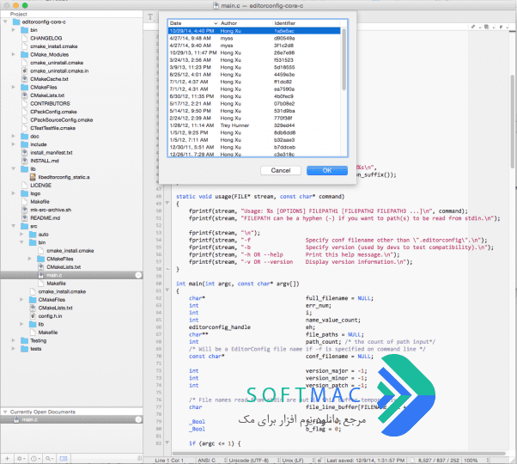The image size is (517, 464).
Task: Click the colored tag icon in editor toolbar
Action: [502, 27]
